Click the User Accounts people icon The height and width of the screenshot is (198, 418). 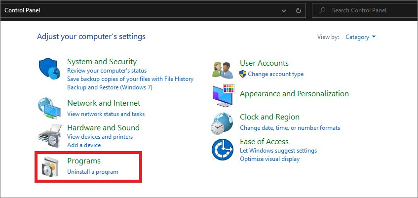pos(223,70)
